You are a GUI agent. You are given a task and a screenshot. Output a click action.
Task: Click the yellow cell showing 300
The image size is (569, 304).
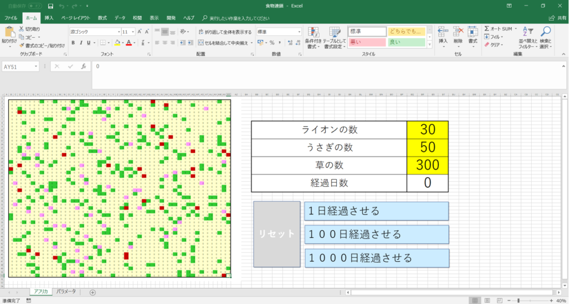click(x=427, y=165)
